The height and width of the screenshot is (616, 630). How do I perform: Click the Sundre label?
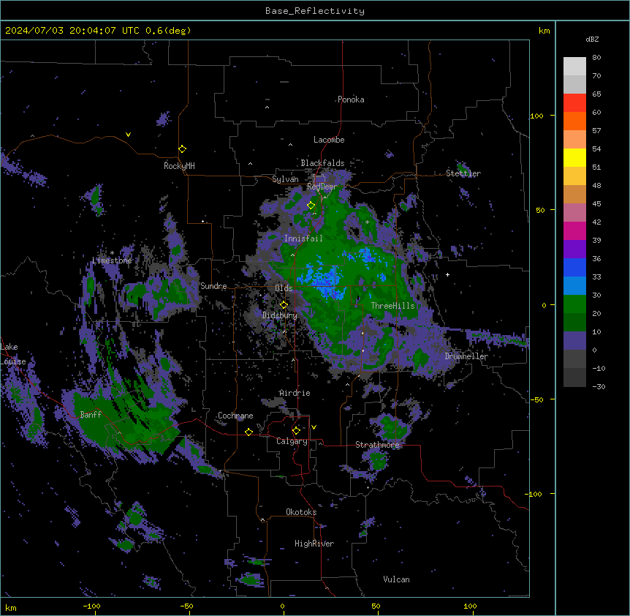(x=213, y=286)
